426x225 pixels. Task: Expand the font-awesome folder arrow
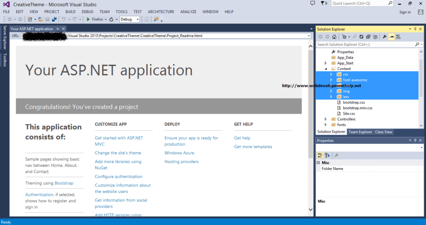tap(331, 80)
